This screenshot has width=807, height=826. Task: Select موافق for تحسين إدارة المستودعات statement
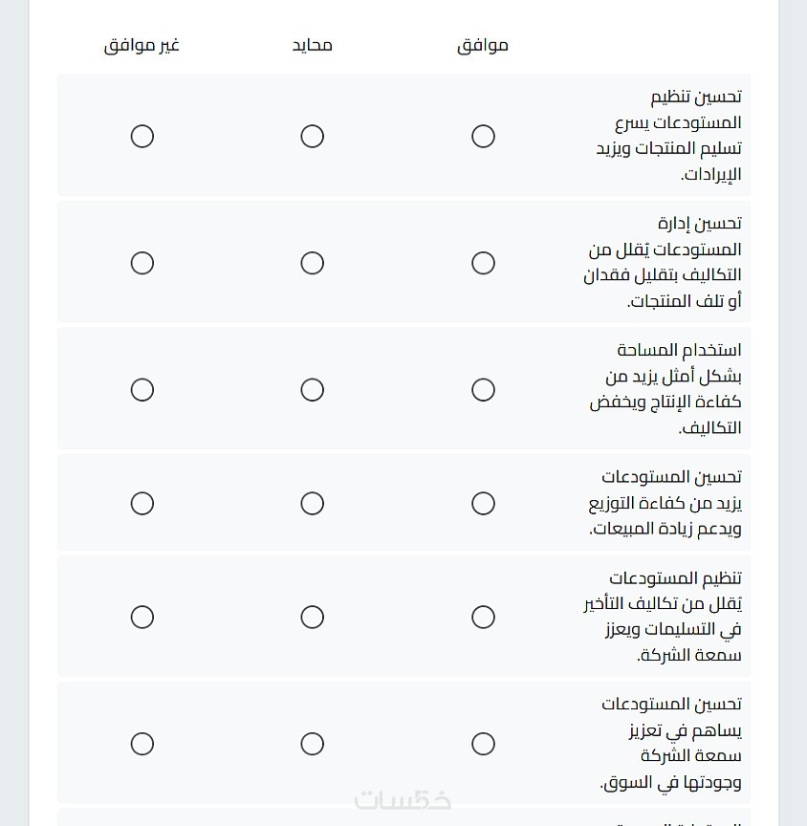pyautogui.click(x=483, y=263)
